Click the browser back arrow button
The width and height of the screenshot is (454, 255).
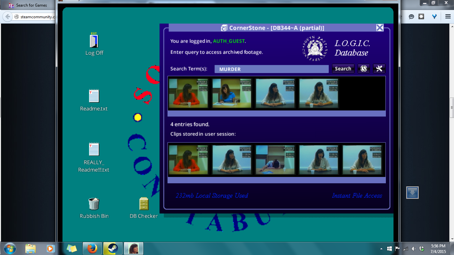pyautogui.click(x=7, y=17)
